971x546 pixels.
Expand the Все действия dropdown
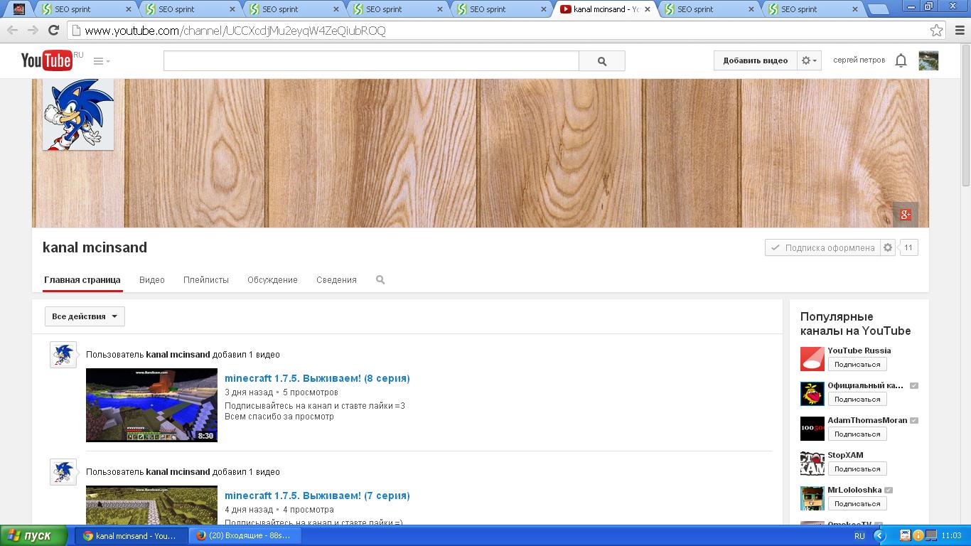coord(85,316)
